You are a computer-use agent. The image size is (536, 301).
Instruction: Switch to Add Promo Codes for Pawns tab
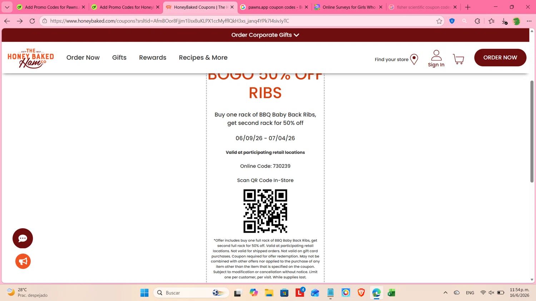(51, 7)
